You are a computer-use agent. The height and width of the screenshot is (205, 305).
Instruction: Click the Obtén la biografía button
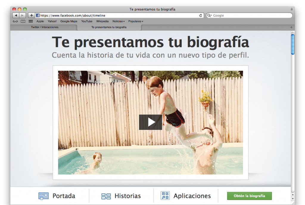pyautogui.click(x=249, y=196)
